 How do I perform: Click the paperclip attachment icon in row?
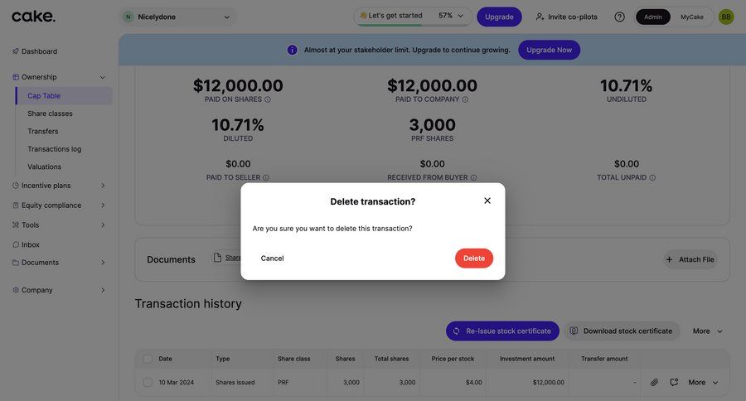point(654,382)
